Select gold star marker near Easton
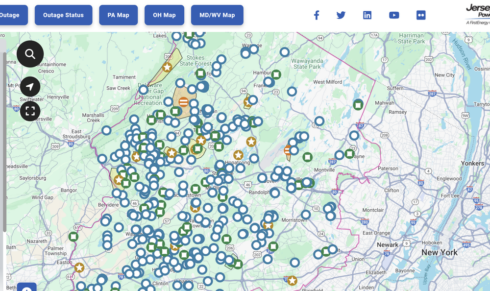The height and width of the screenshot is (291, 490). point(79,267)
